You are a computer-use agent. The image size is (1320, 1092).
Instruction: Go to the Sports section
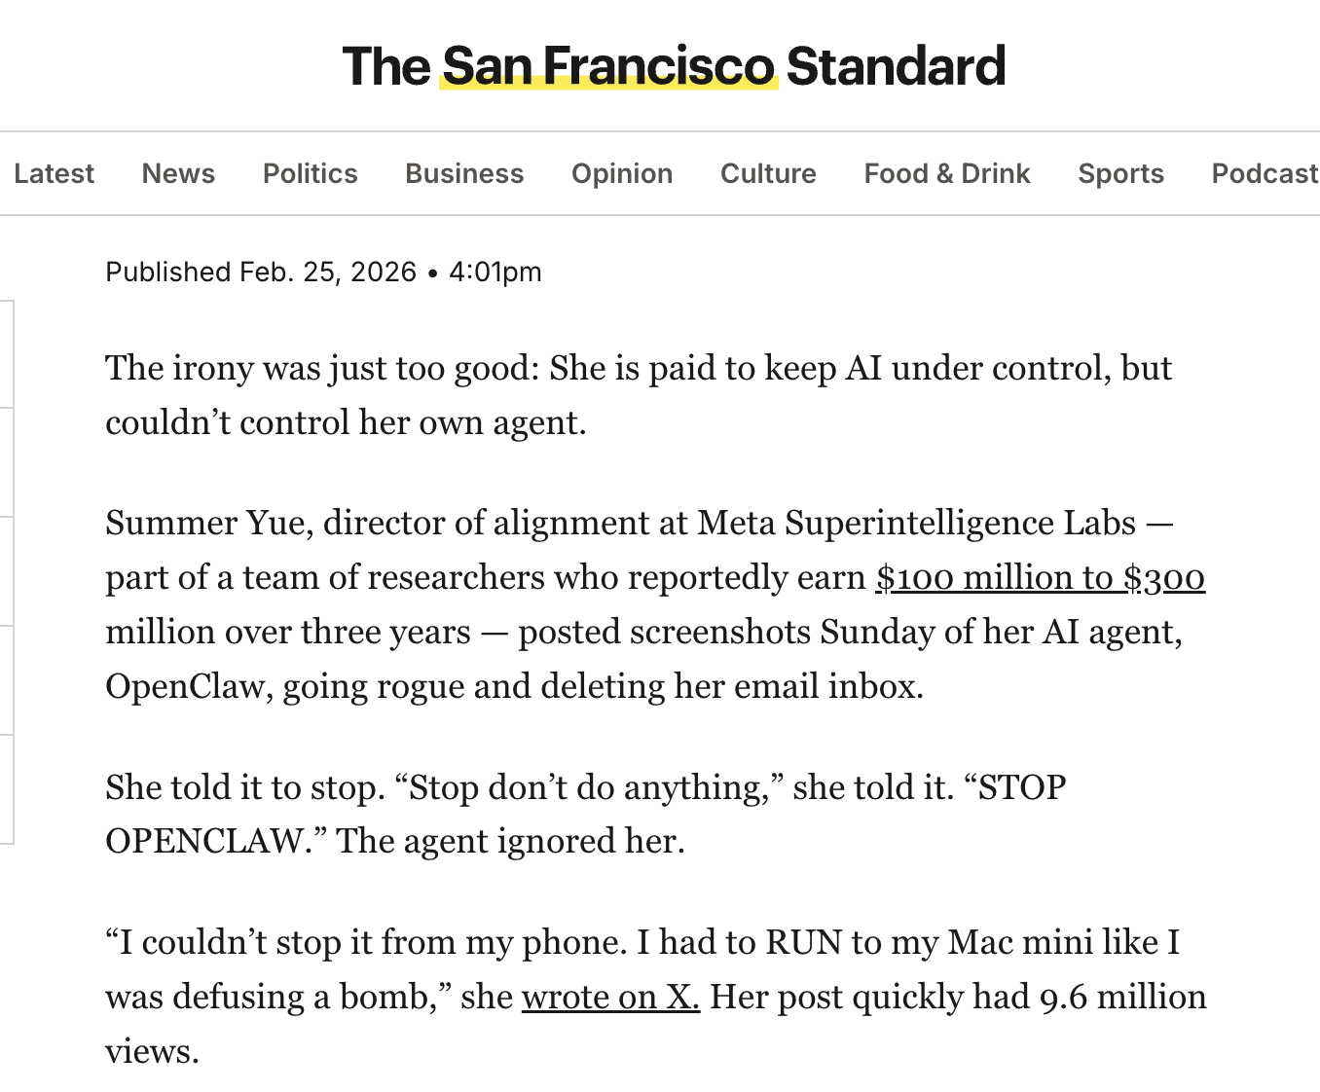[1120, 173]
